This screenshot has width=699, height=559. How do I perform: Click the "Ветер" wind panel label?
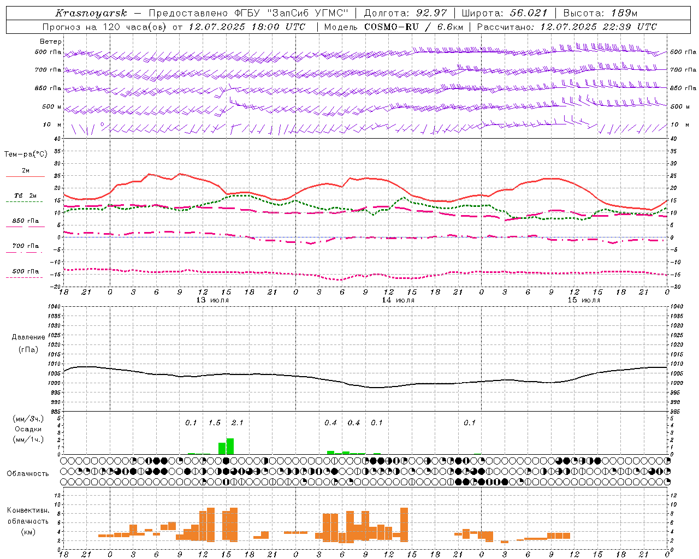point(51,41)
